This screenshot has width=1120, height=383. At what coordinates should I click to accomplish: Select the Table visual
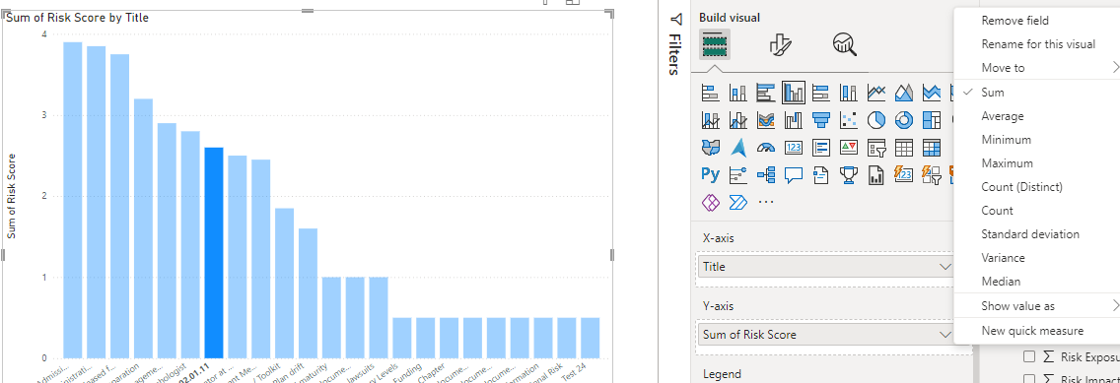pyautogui.click(x=903, y=147)
